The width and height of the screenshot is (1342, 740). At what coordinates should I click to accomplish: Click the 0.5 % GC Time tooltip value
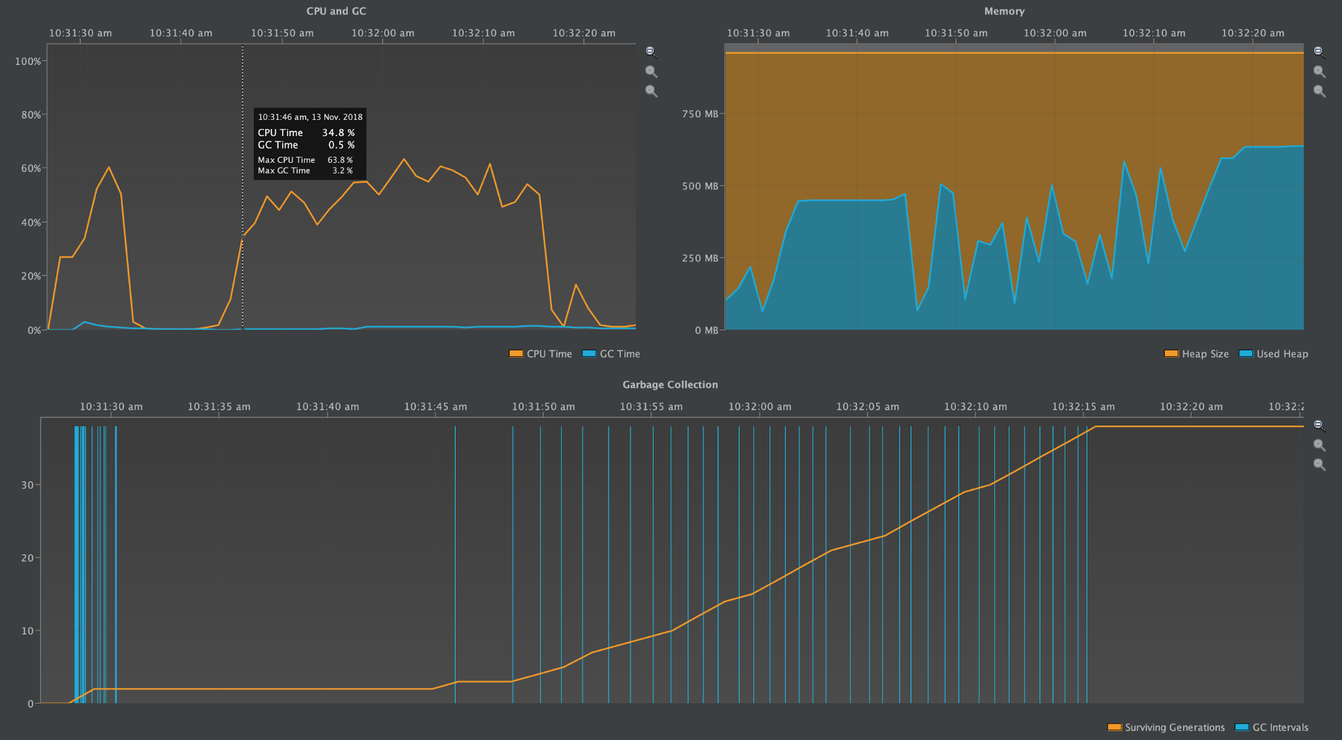(x=342, y=145)
